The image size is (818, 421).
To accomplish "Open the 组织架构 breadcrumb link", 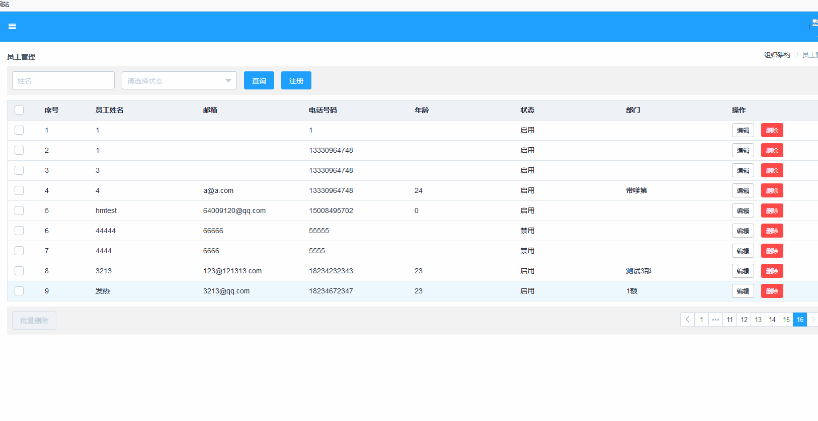I will click(777, 55).
